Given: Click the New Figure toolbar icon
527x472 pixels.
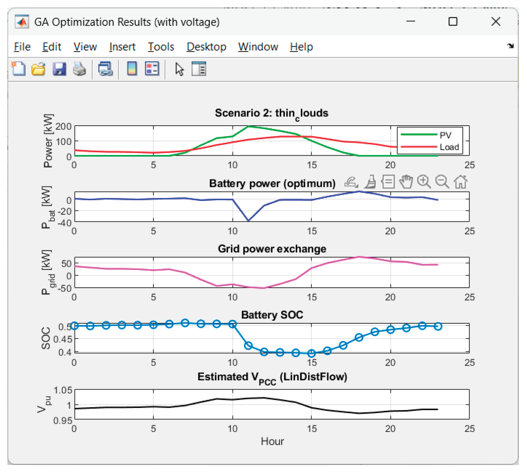Looking at the screenshot, I should pos(19,69).
